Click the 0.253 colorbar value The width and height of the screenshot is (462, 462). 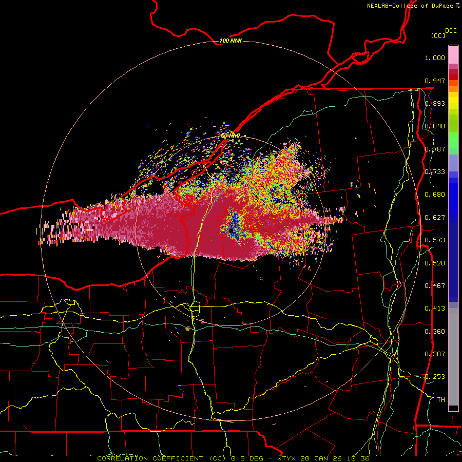(x=435, y=377)
